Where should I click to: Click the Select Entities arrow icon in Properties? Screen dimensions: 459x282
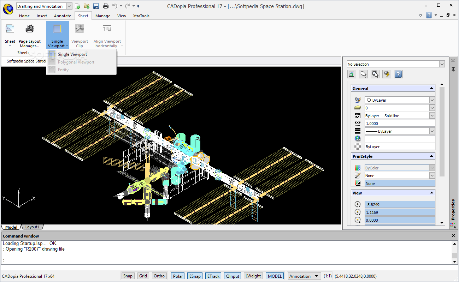coord(363,74)
